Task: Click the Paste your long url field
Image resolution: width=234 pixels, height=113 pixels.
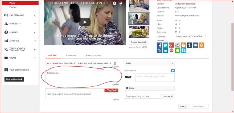Action: click(x=142, y=96)
